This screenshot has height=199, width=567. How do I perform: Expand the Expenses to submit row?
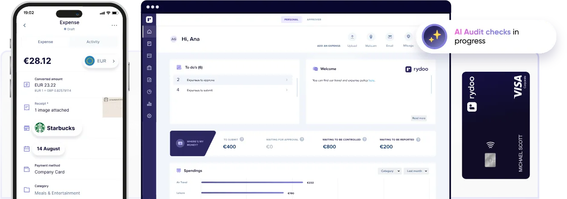pos(233,90)
